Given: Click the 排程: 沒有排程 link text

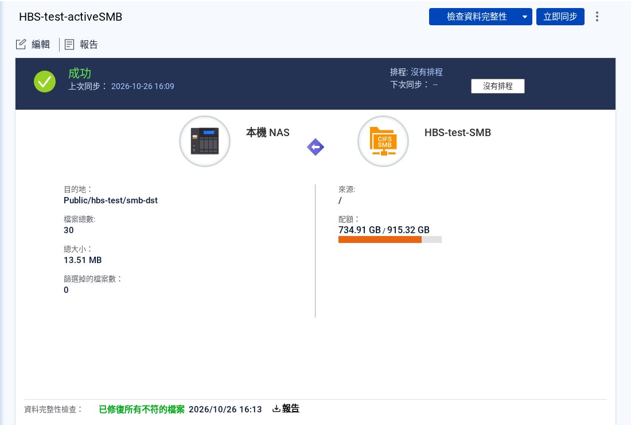Looking at the screenshot, I should click(427, 72).
